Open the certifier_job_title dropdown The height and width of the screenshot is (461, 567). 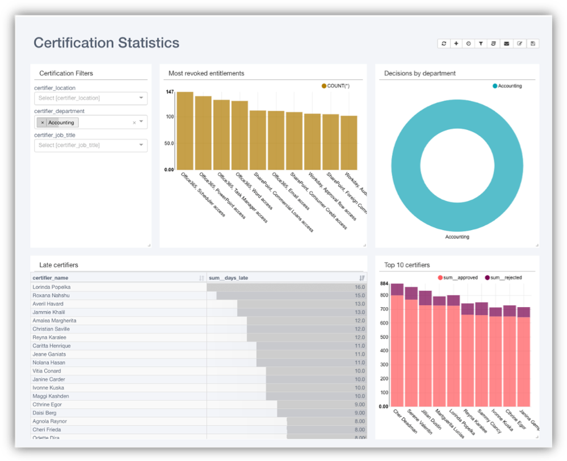(90, 145)
